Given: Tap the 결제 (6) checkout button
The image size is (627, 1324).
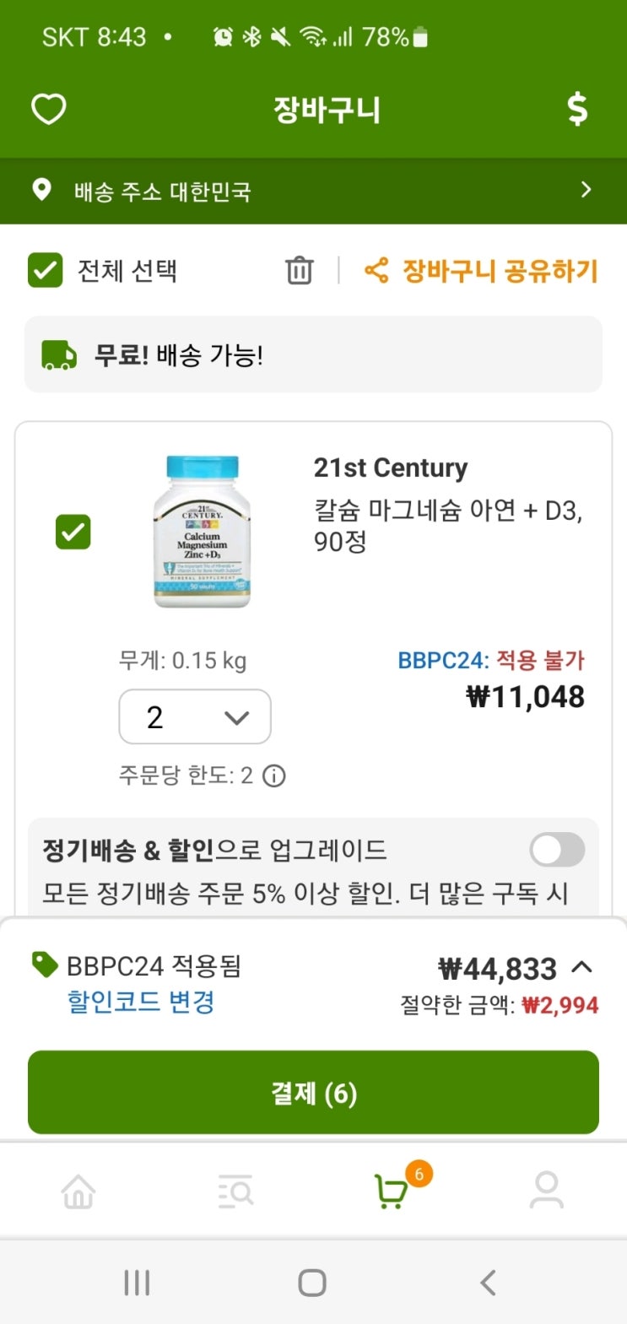Looking at the screenshot, I should [313, 1093].
